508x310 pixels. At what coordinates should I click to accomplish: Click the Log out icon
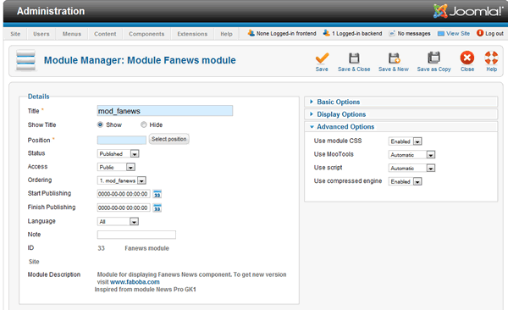[480, 33]
